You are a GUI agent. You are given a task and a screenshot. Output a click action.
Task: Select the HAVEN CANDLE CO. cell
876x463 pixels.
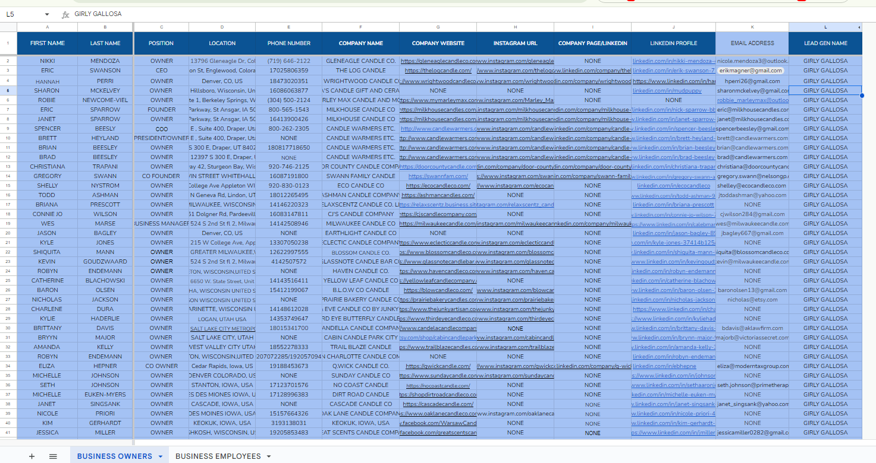(361, 271)
